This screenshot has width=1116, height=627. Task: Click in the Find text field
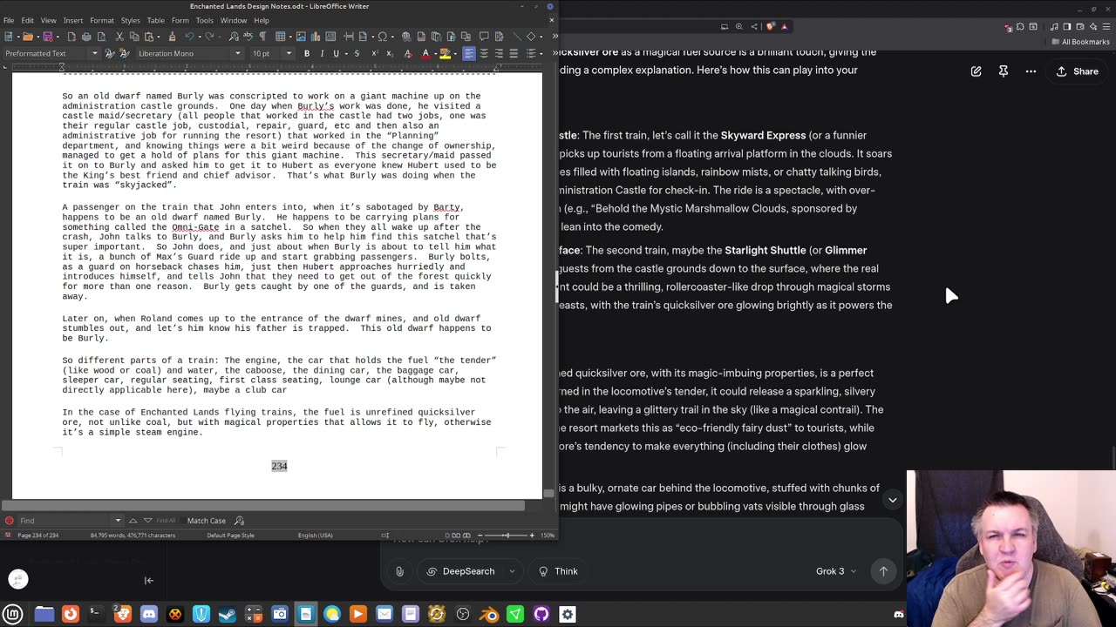[x=65, y=521]
